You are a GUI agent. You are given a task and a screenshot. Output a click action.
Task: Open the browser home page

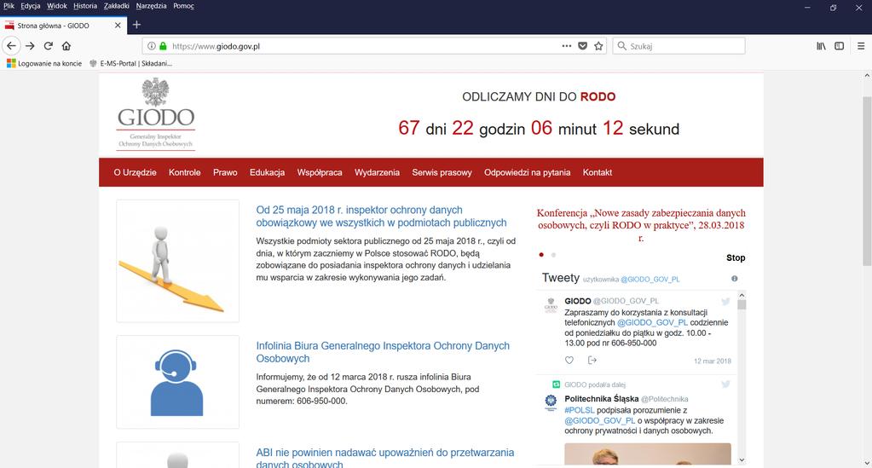tap(66, 46)
